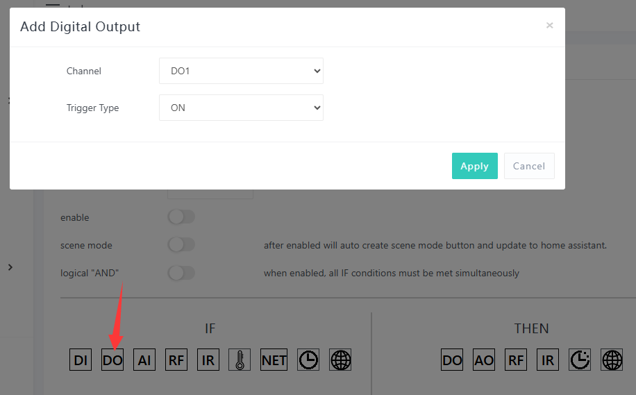636x395 pixels.
Task: Click the clock icon under IF
Action: (x=308, y=360)
